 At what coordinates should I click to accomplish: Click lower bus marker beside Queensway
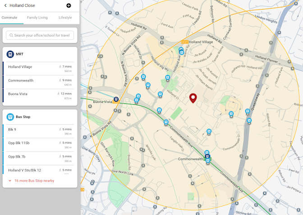249,121
